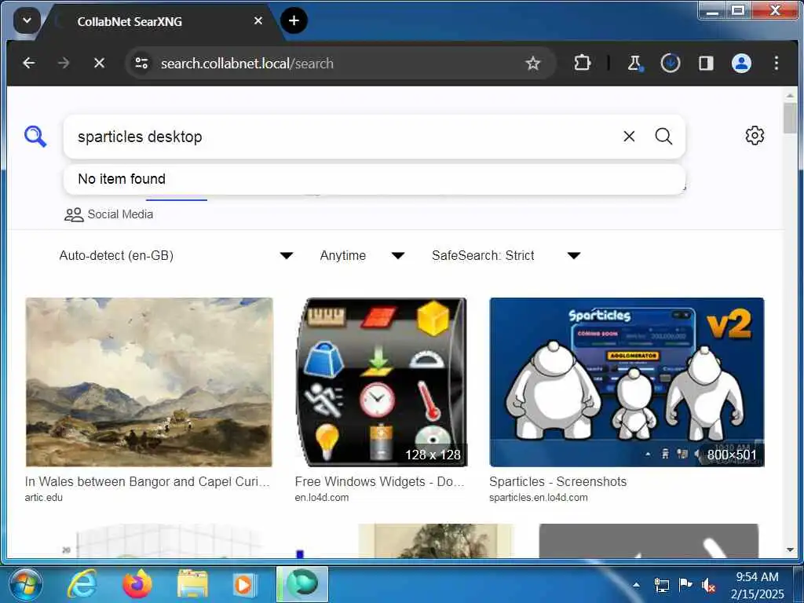
Task: Open the media player taskbar icon
Action: click(x=244, y=584)
